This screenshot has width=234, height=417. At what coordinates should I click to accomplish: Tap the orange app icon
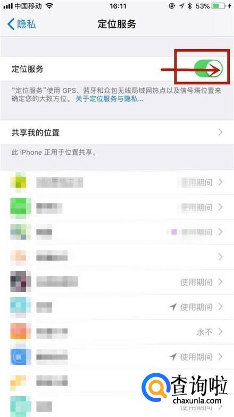pos(21,331)
